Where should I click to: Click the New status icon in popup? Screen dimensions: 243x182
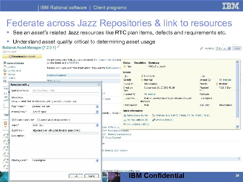click(125, 66)
